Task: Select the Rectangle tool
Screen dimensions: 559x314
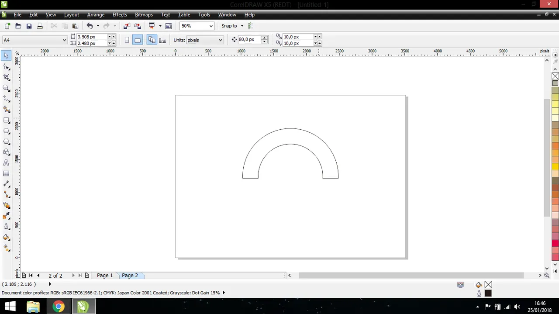Action: (x=6, y=120)
